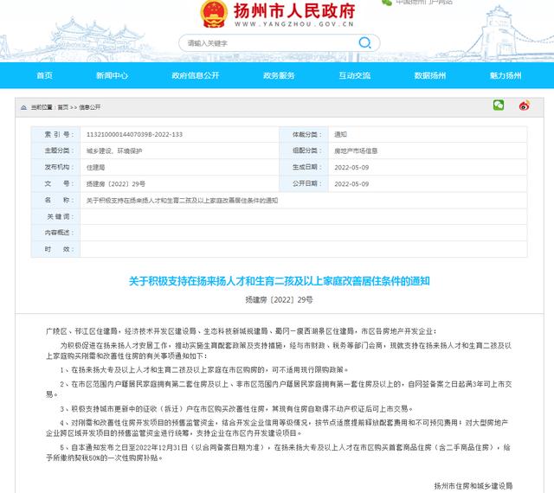Click the signature 扬州市住房和城乡建设局

click(x=473, y=486)
